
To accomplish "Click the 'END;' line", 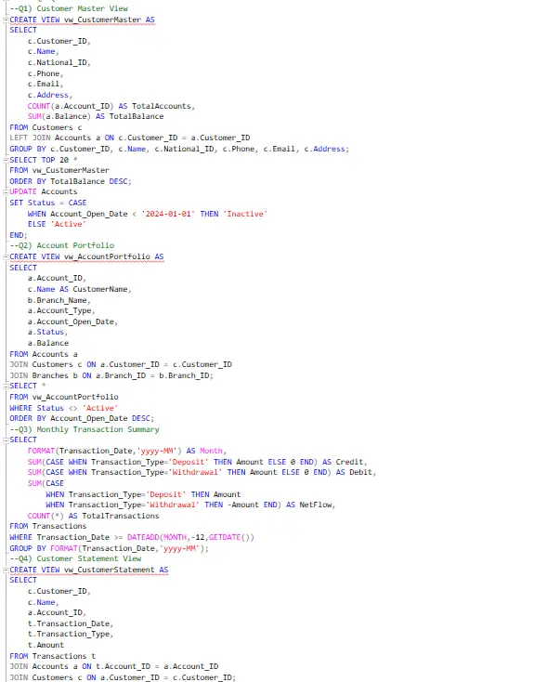I will point(19,235).
